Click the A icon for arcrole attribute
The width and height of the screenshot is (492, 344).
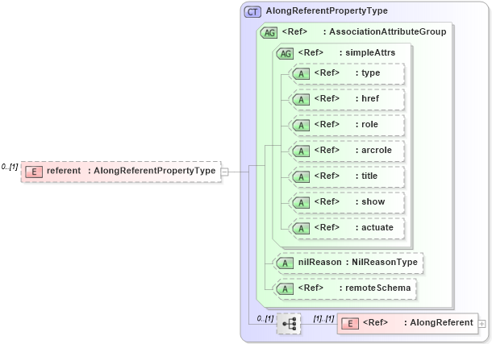point(301,151)
